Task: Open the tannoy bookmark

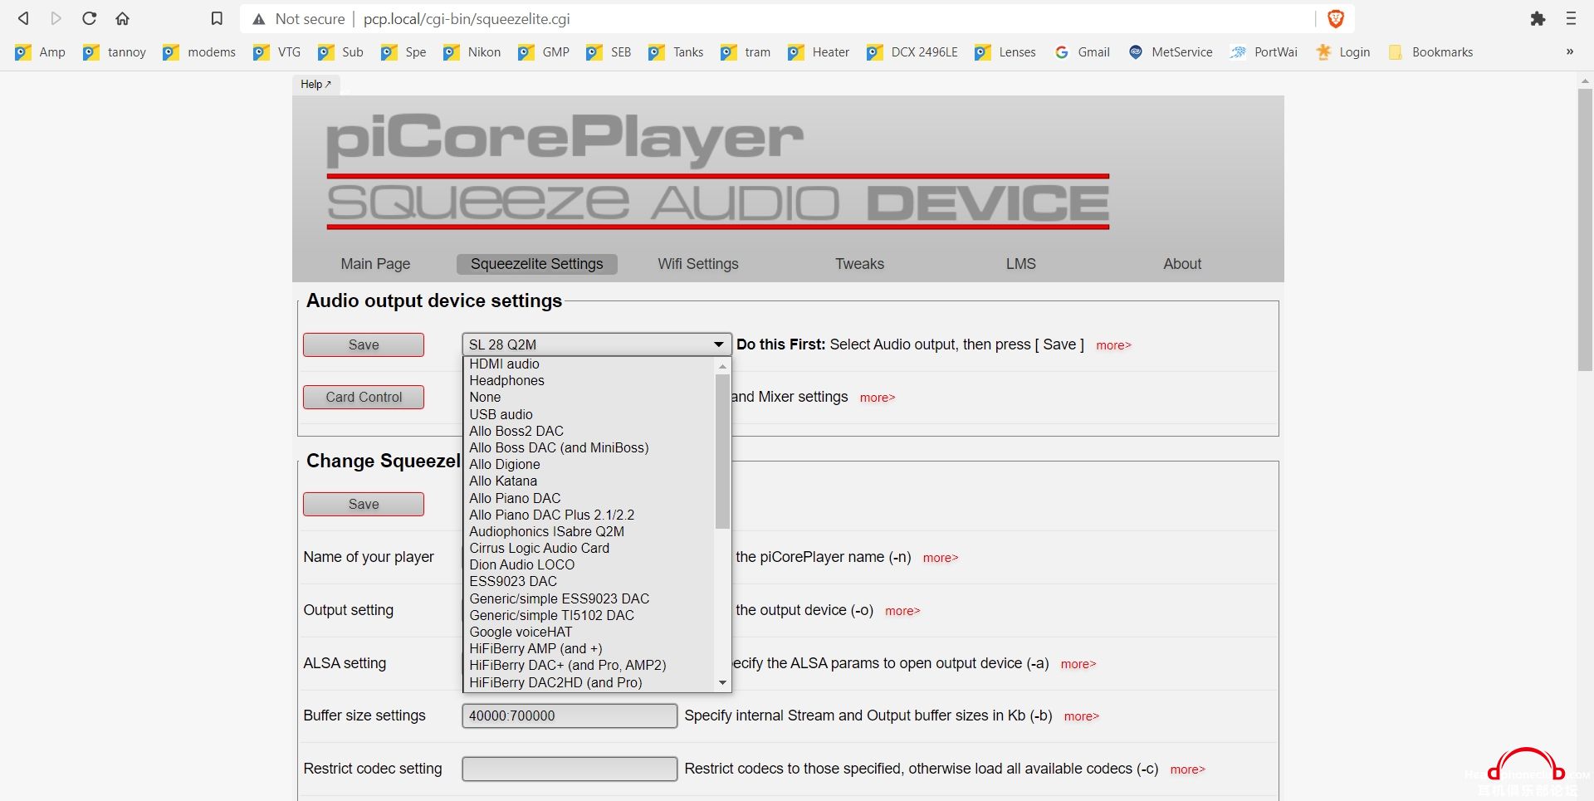Action: [x=115, y=52]
